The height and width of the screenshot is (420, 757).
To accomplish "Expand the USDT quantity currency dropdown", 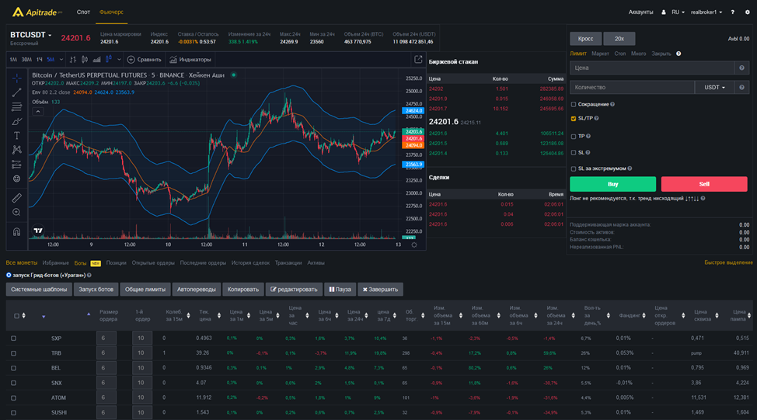I will pyautogui.click(x=714, y=88).
